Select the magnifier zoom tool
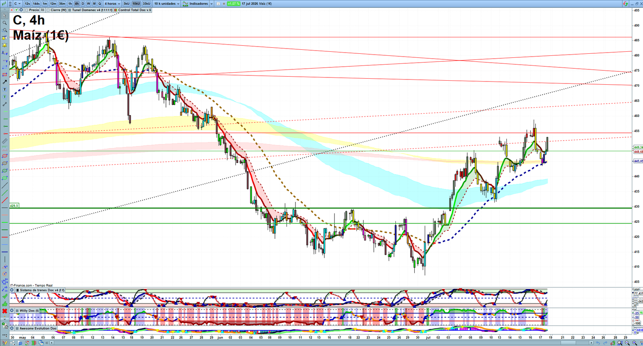This screenshot has height=346, width=643. 5,23
